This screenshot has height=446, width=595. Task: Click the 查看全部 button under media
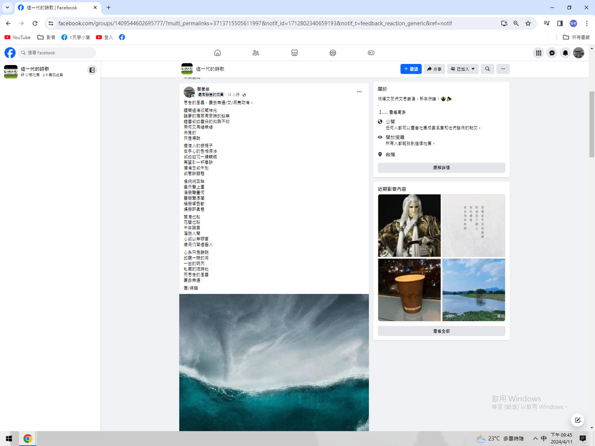click(441, 331)
